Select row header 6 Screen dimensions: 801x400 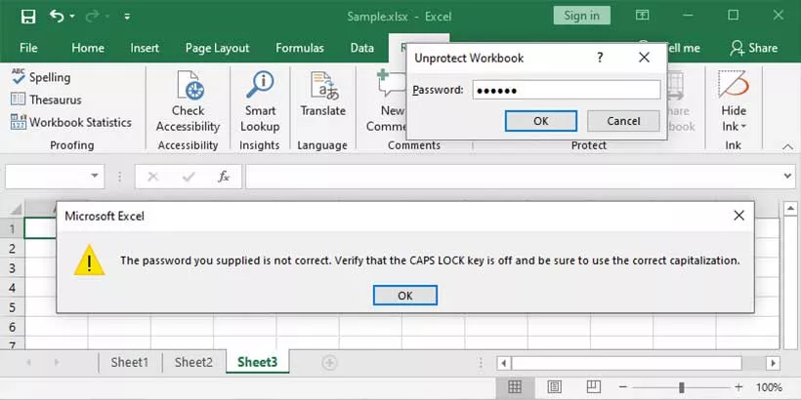13,327
